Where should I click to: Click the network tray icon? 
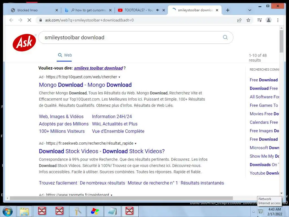(260, 211)
